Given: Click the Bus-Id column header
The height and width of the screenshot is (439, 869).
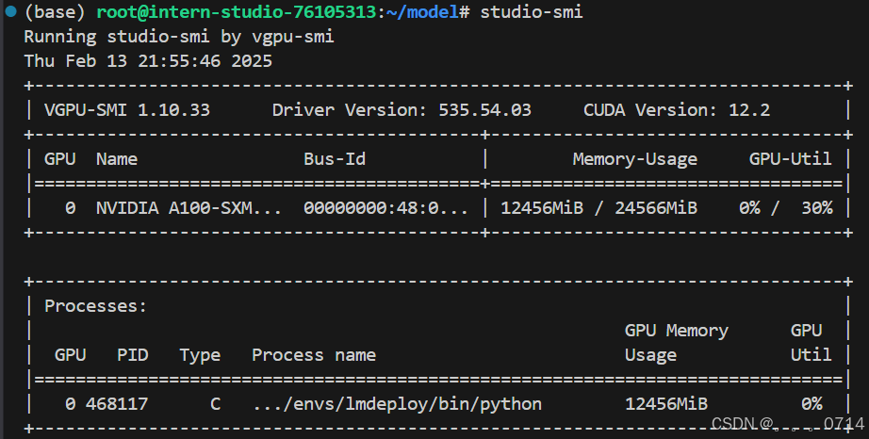Looking at the screenshot, I should click(x=335, y=159).
